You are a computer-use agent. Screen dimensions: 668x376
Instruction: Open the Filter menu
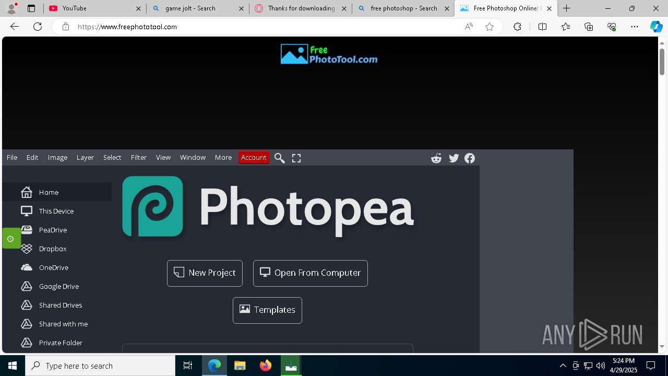tap(139, 157)
